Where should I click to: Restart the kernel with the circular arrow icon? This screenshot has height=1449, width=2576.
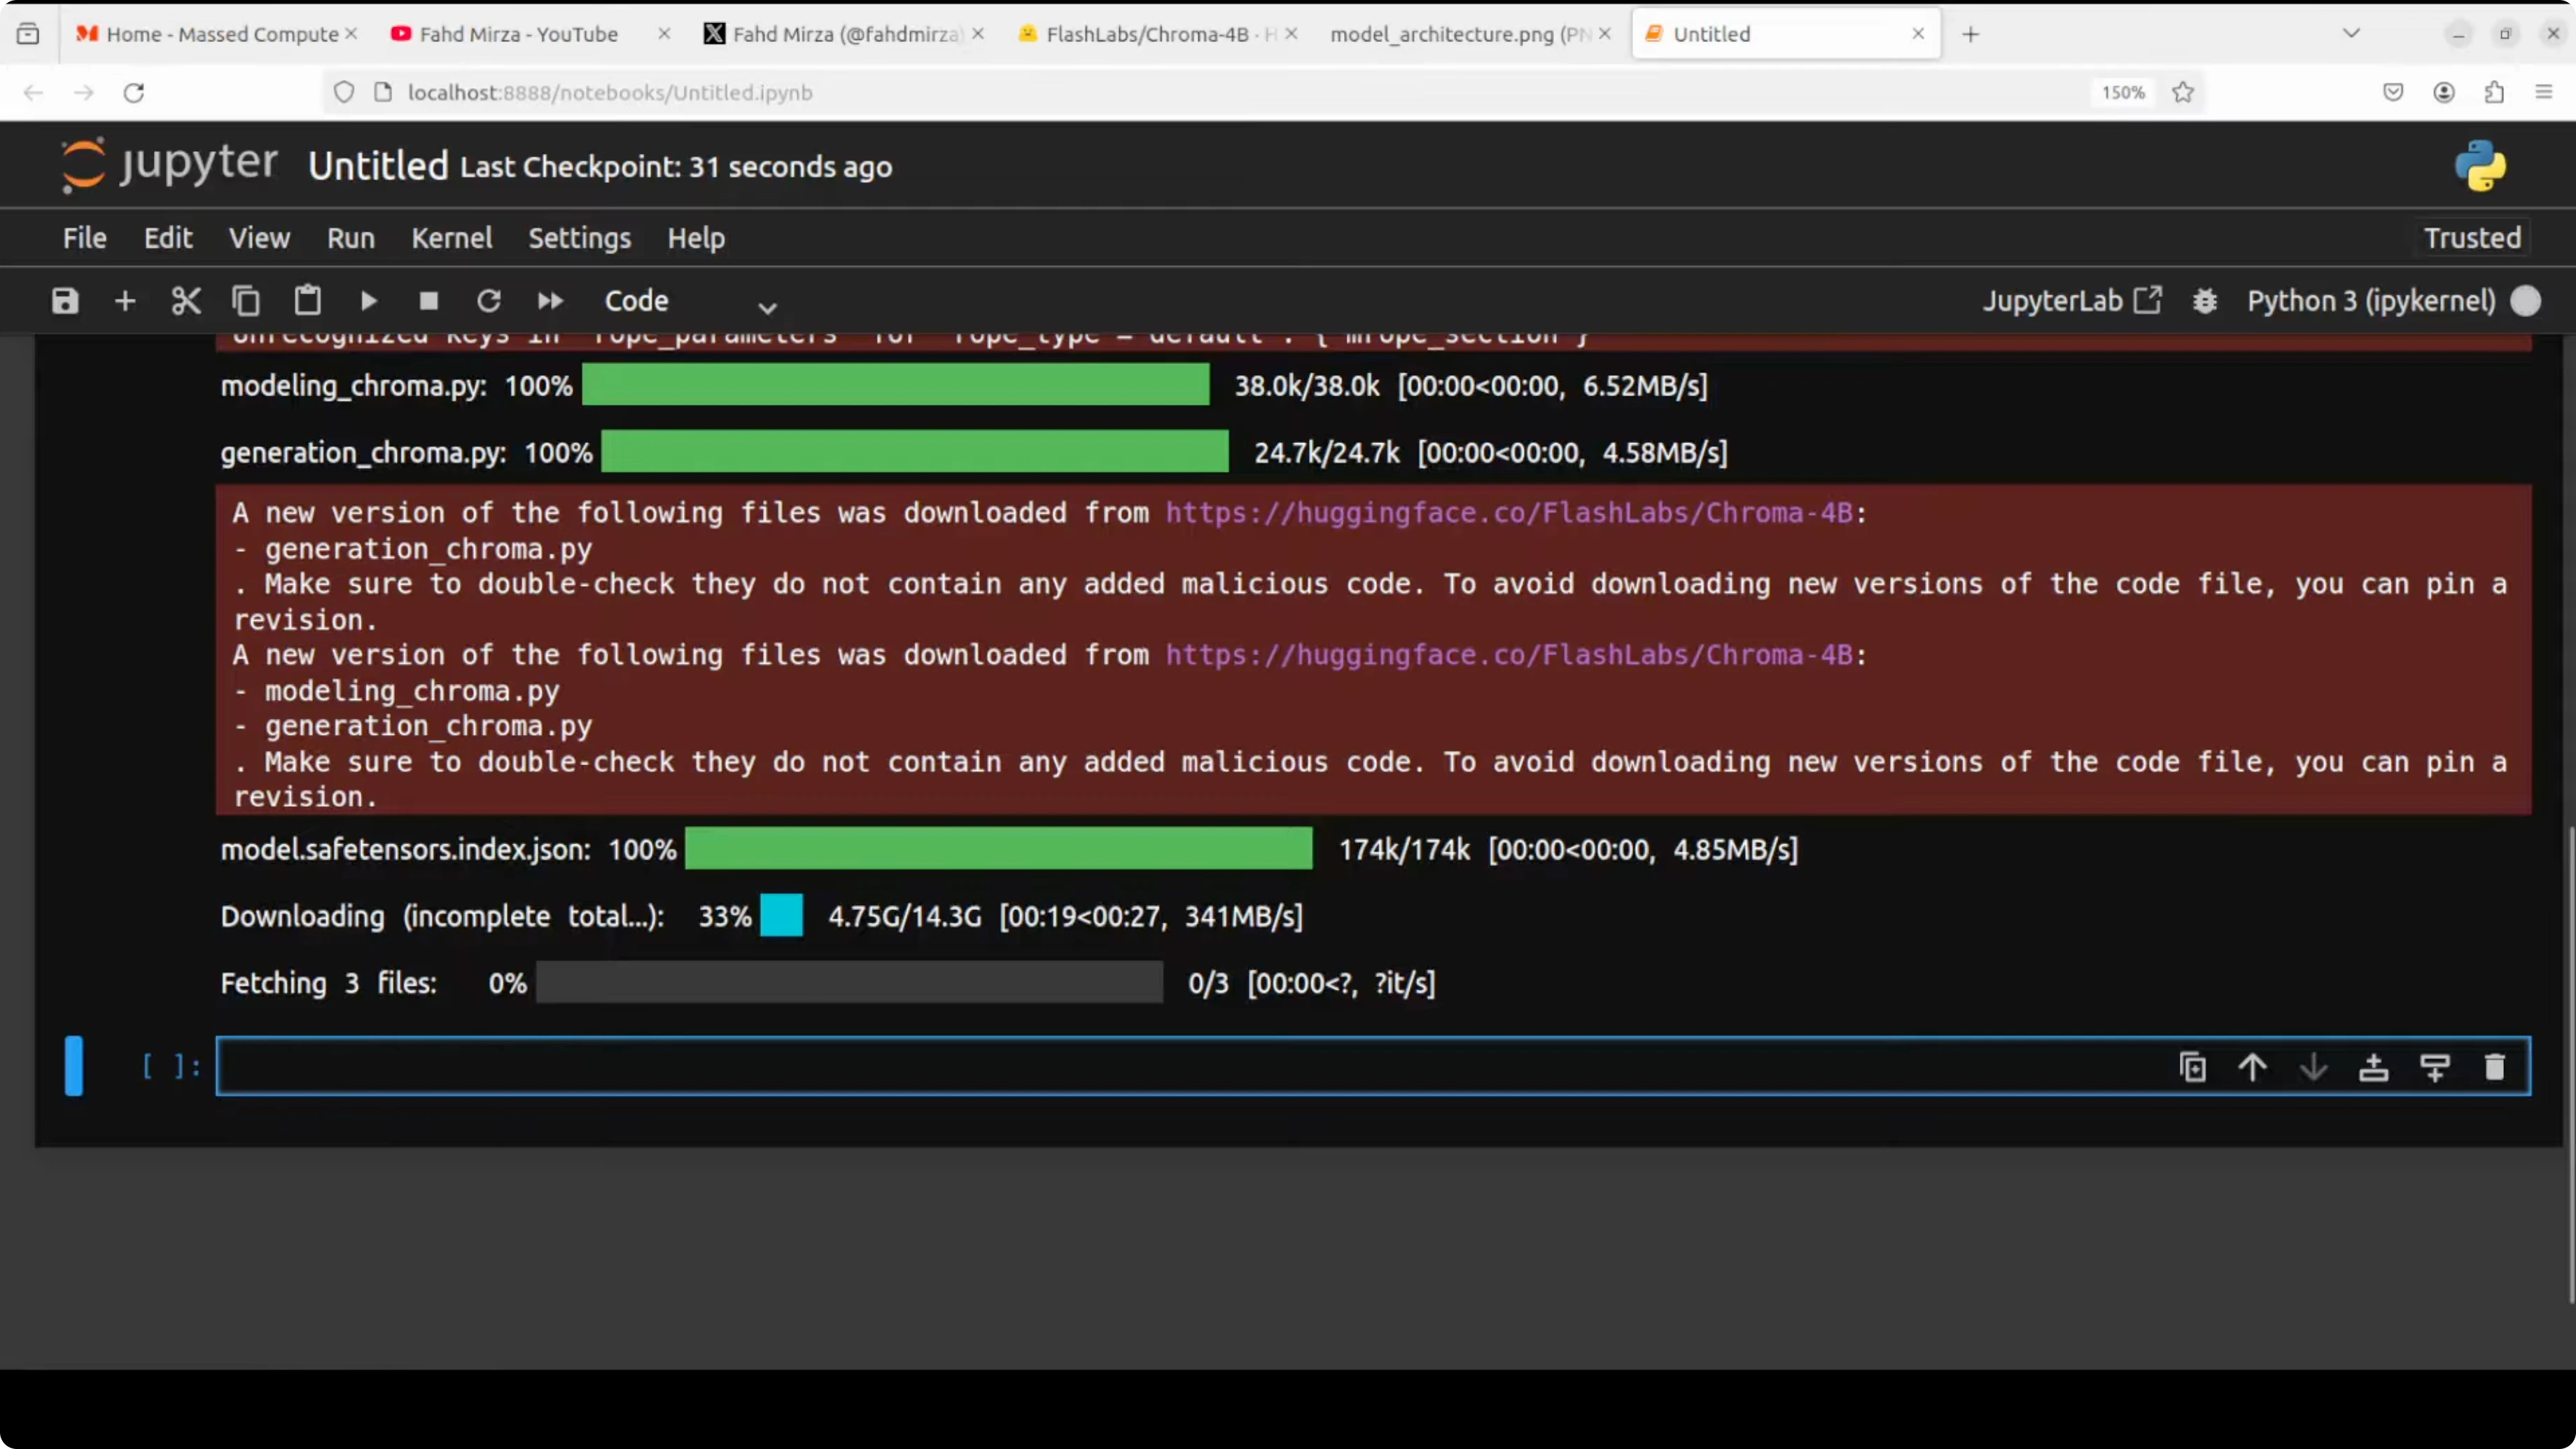click(x=489, y=301)
